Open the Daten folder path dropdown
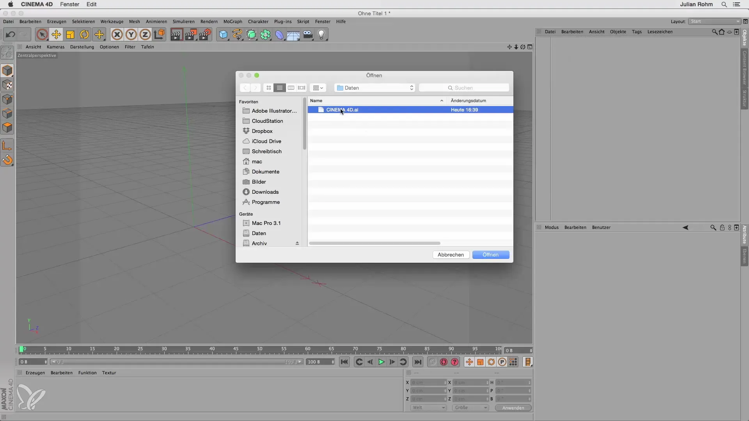The height and width of the screenshot is (421, 749). tap(374, 88)
